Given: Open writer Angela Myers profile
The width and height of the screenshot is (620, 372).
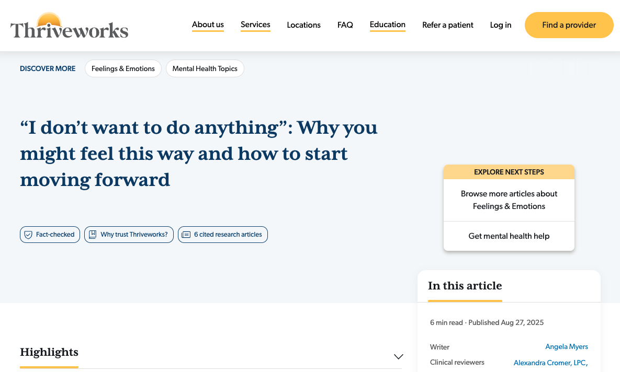Looking at the screenshot, I should (x=566, y=347).
